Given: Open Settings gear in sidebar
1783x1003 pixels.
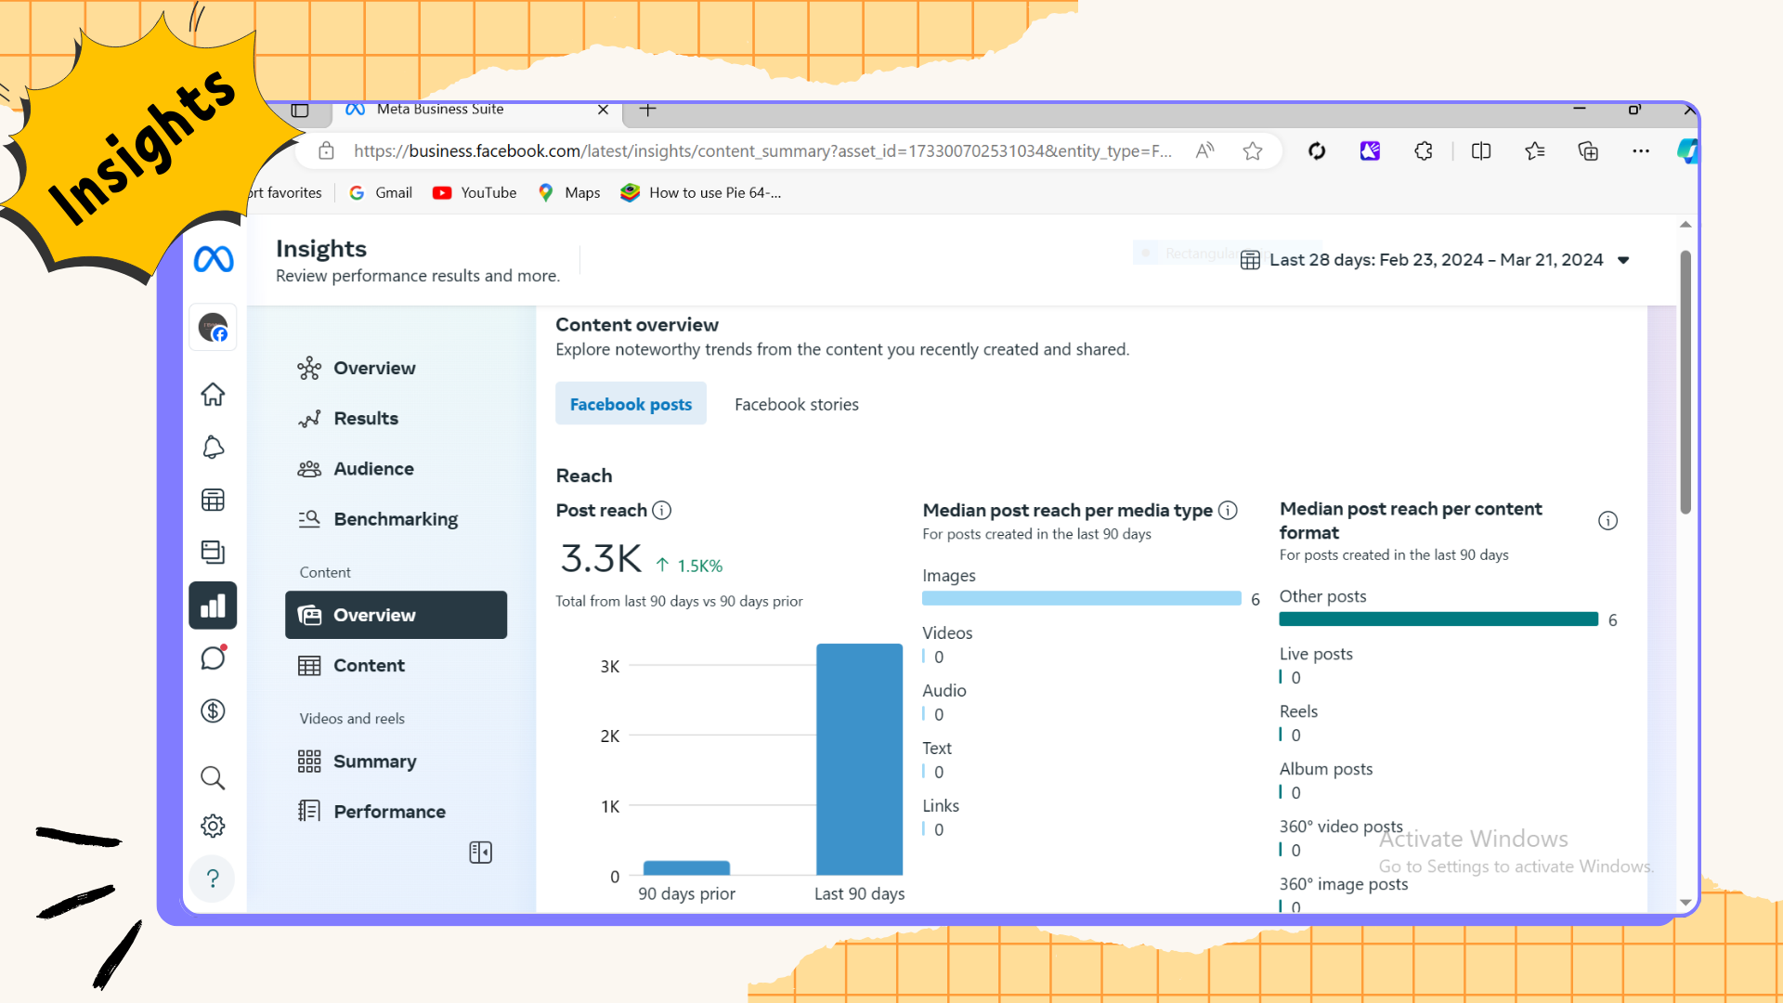Looking at the screenshot, I should pos(213,827).
